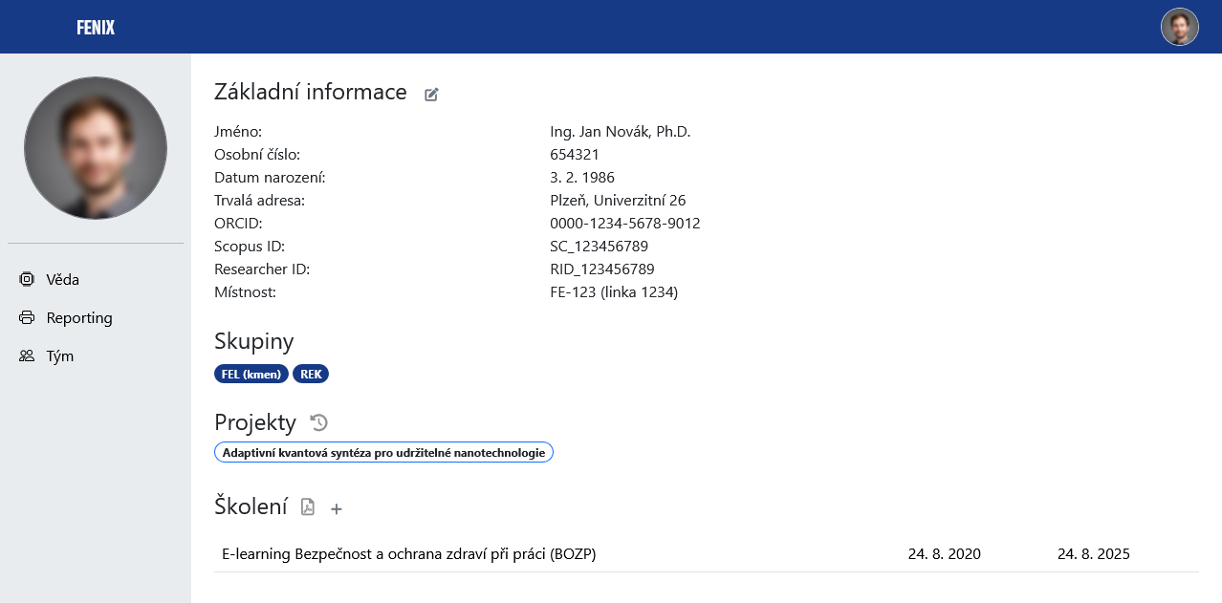
Task: Open user avatar menu in top bar
Action: (x=1180, y=27)
